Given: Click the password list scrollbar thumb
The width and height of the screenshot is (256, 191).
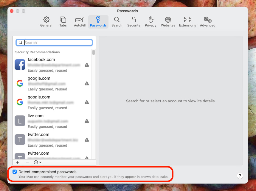Looking at the screenshot, I should click(x=94, y=52).
